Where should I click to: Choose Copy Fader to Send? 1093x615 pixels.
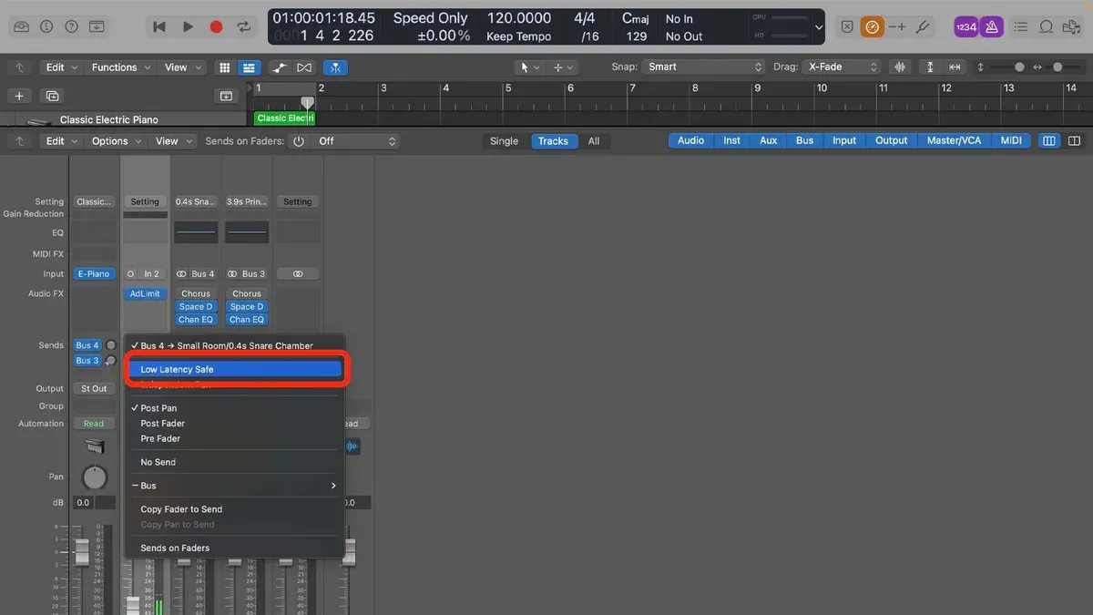coord(235,509)
